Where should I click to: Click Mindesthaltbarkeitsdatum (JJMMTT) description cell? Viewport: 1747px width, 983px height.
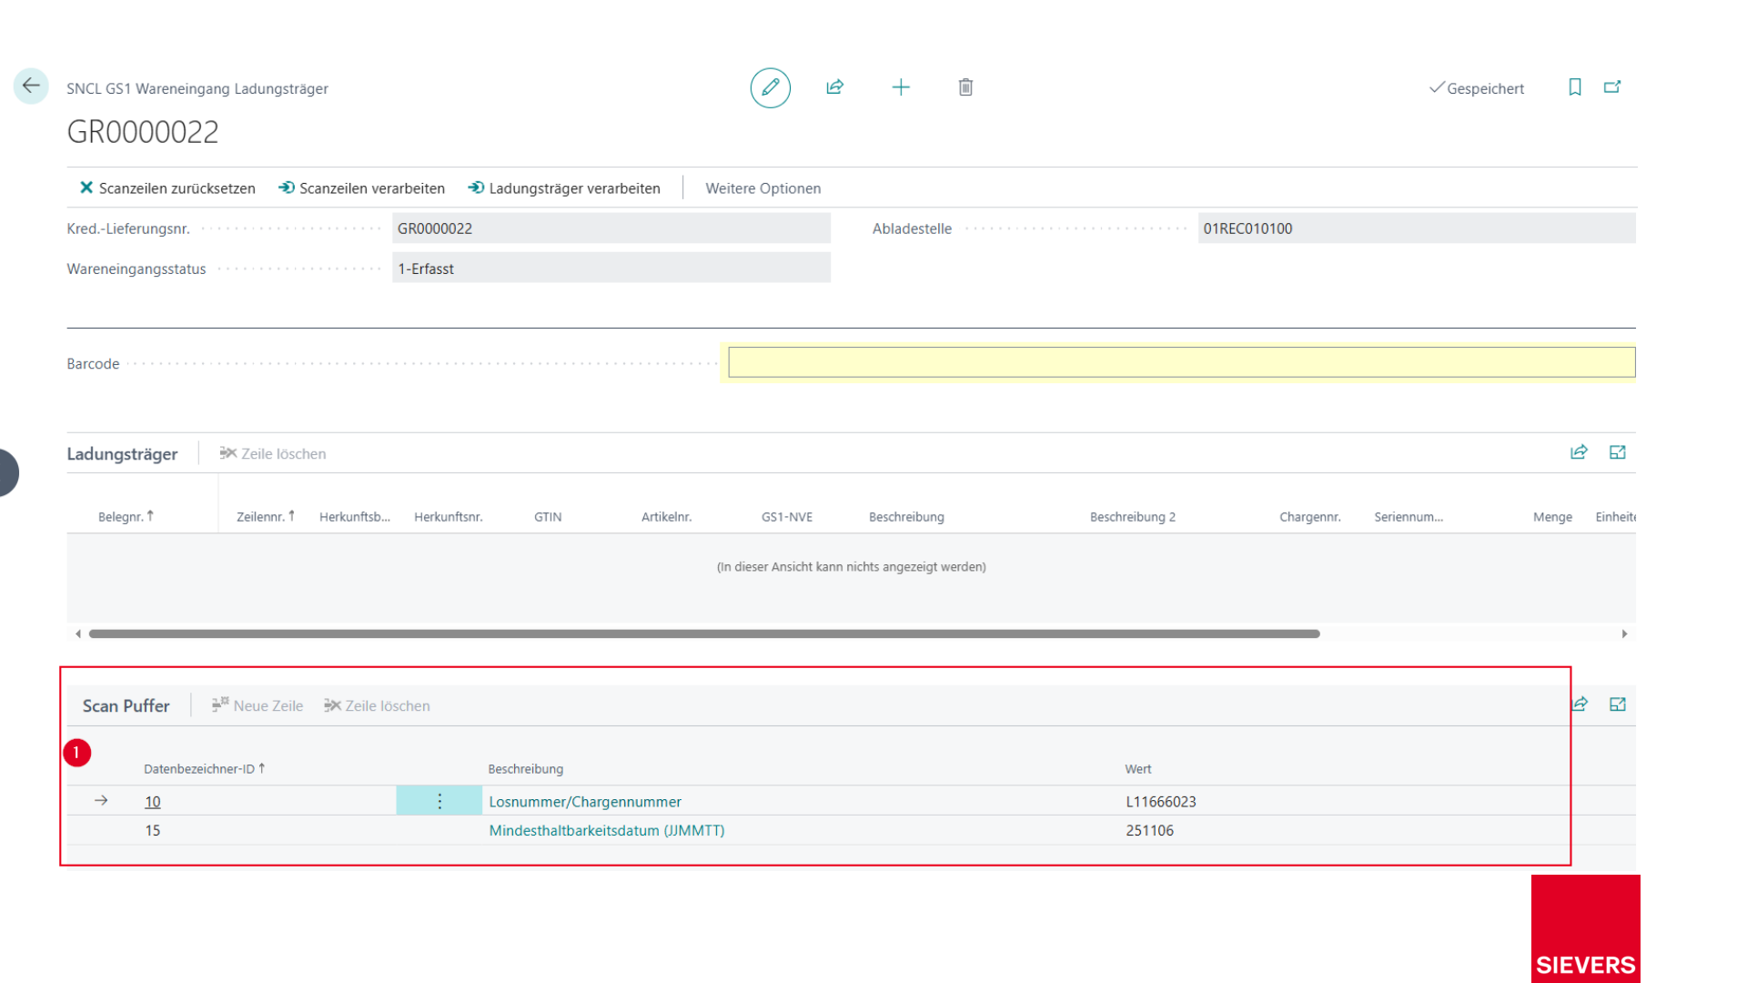click(607, 830)
